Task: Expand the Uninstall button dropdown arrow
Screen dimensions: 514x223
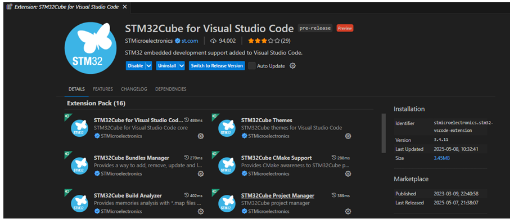Action: coord(182,66)
